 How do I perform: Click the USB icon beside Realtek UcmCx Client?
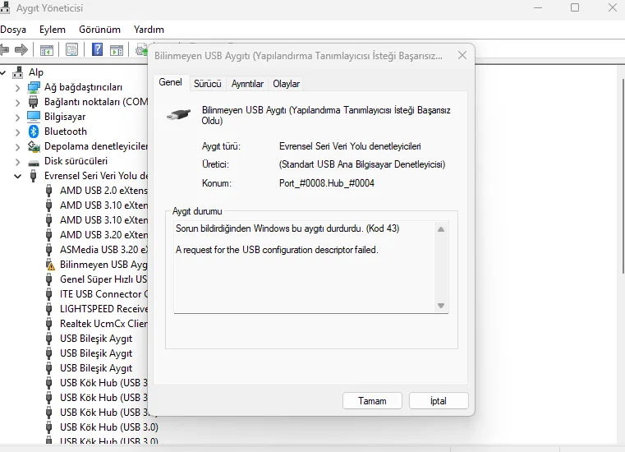(48, 324)
